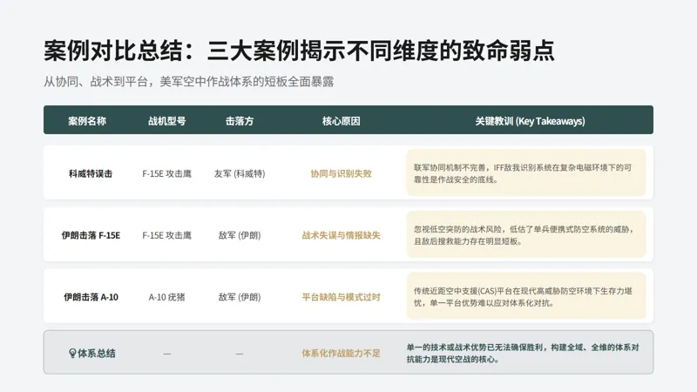This screenshot has height=392, width=697.
Task: Select the 伊朗击落 F-15E case name
Action: (x=91, y=235)
